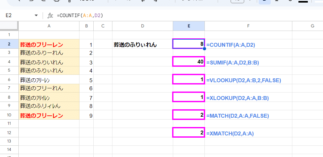Click XLOOKUP result cell in row 8

tap(189, 97)
